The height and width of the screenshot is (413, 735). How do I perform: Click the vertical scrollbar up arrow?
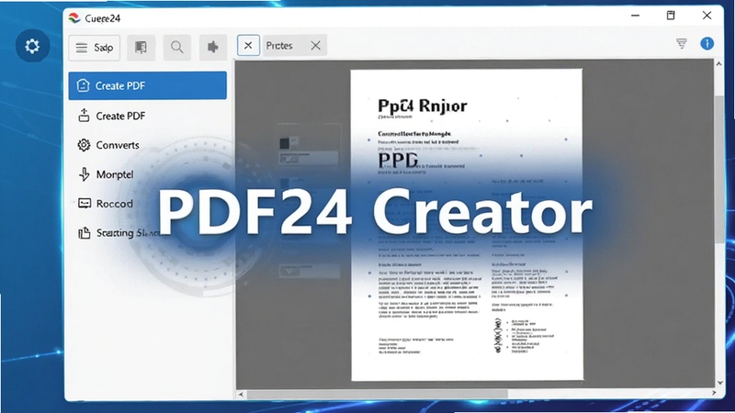coord(718,64)
